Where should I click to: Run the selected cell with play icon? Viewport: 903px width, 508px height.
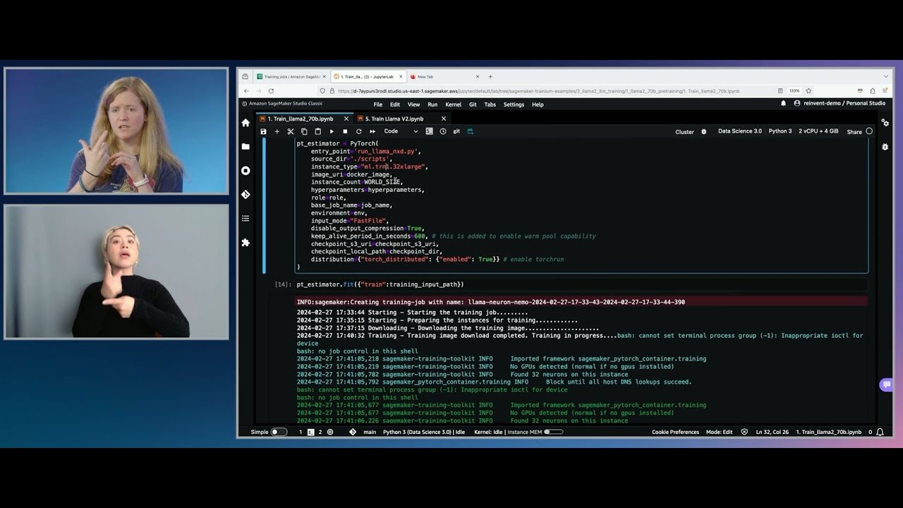pos(332,131)
